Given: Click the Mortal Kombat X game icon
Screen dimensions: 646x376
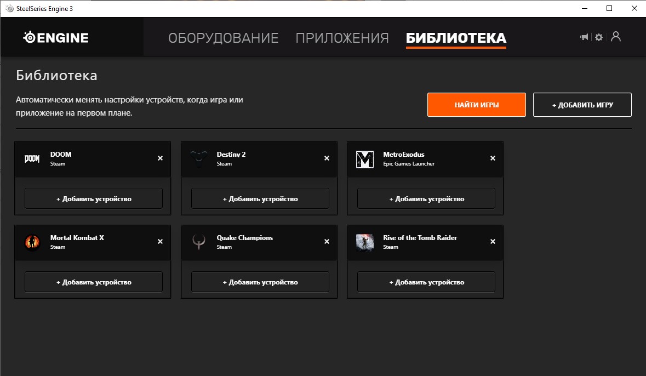Looking at the screenshot, I should coord(32,242).
